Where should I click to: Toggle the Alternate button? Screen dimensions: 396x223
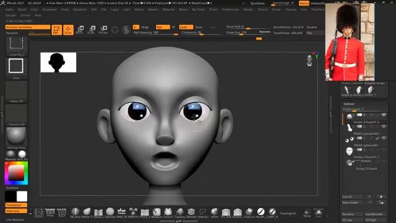[x=16, y=211]
